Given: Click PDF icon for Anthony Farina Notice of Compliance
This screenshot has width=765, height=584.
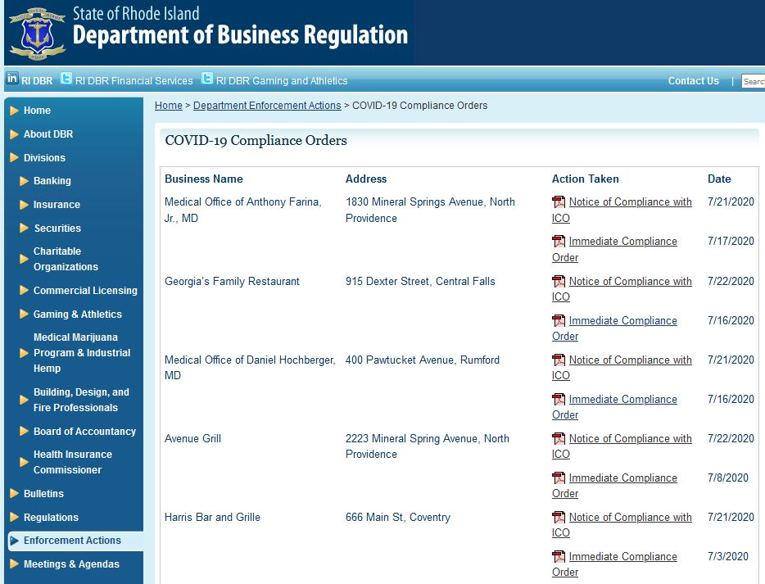Looking at the screenshot, I should (x=559, y=202).
